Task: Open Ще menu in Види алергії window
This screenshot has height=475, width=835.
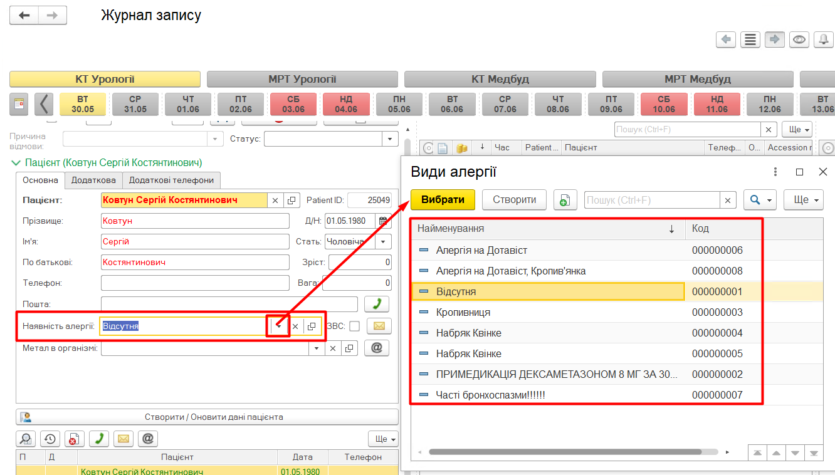Action: click(x=803, y=200)
